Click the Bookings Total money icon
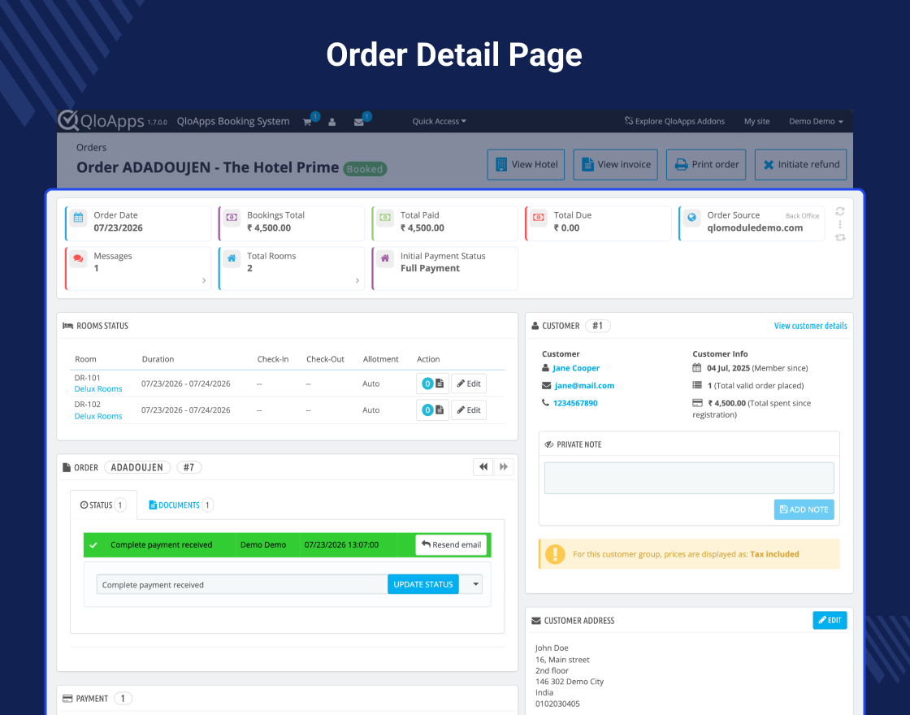910x715 pixels. click(x=232, y=218)
